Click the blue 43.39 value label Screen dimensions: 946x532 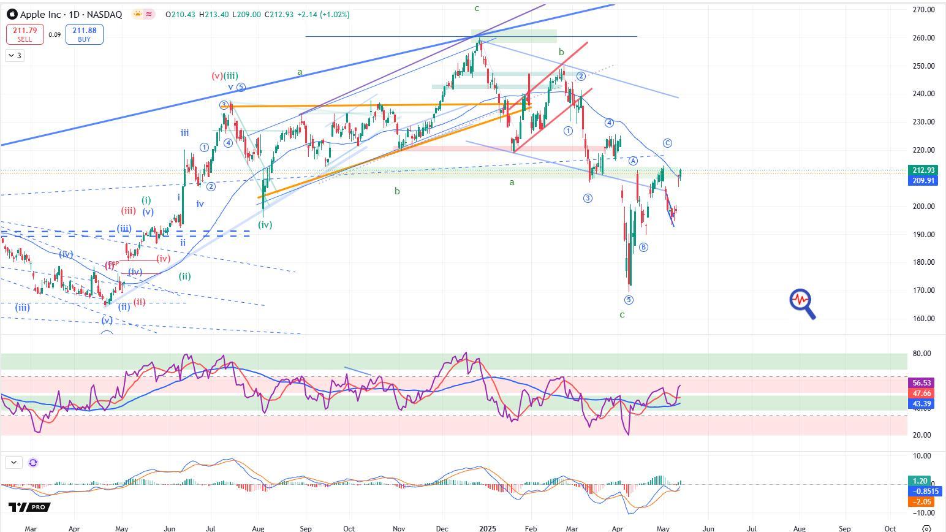pyautogui.click(x=921, y=404)
